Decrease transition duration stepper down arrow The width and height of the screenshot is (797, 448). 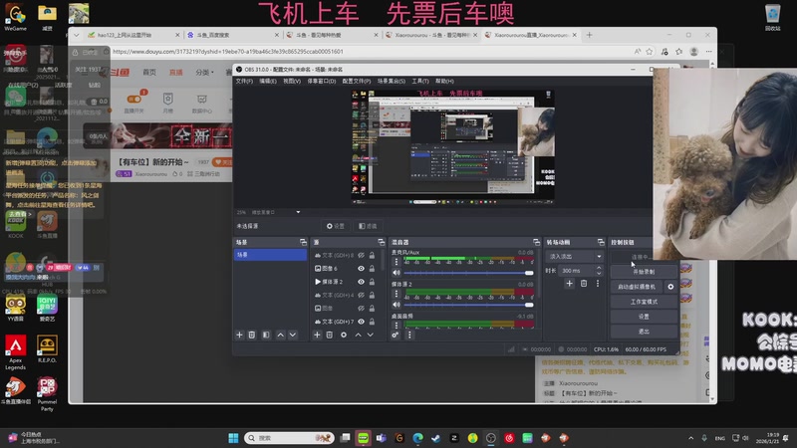[x=599, y=273]
